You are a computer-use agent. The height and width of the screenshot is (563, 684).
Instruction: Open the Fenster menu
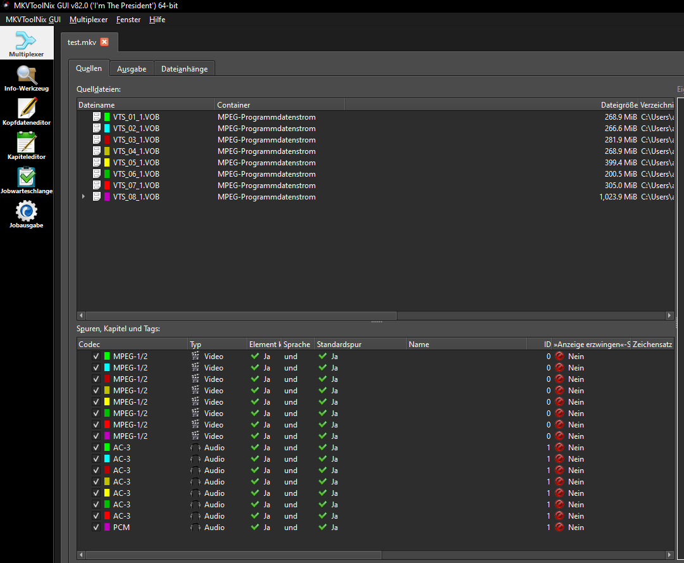point(128,20)
